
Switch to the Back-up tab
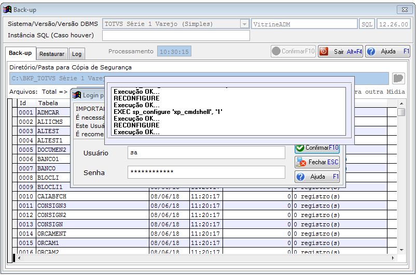tap(20, 53)
